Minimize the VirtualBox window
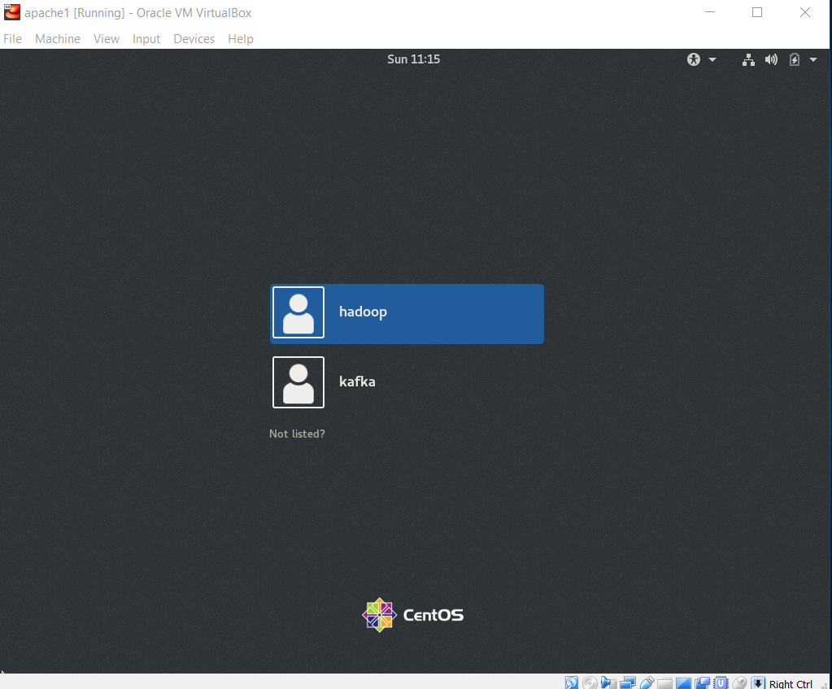 click(709, 12)
